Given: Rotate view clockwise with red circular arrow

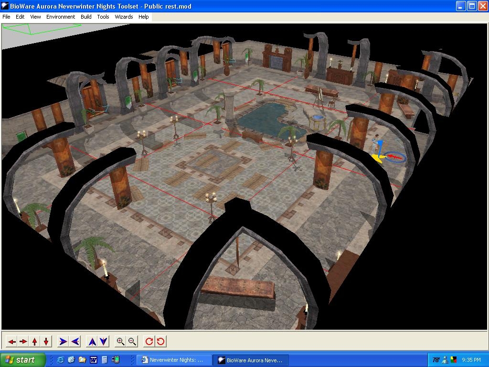Looking at the screenshot, I should click(149, 341).
